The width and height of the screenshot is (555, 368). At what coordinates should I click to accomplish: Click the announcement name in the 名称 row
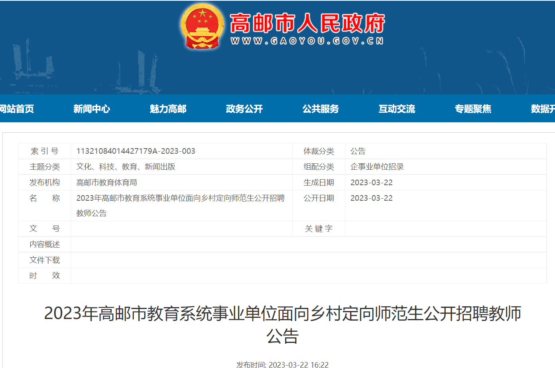tap(181, 206)
